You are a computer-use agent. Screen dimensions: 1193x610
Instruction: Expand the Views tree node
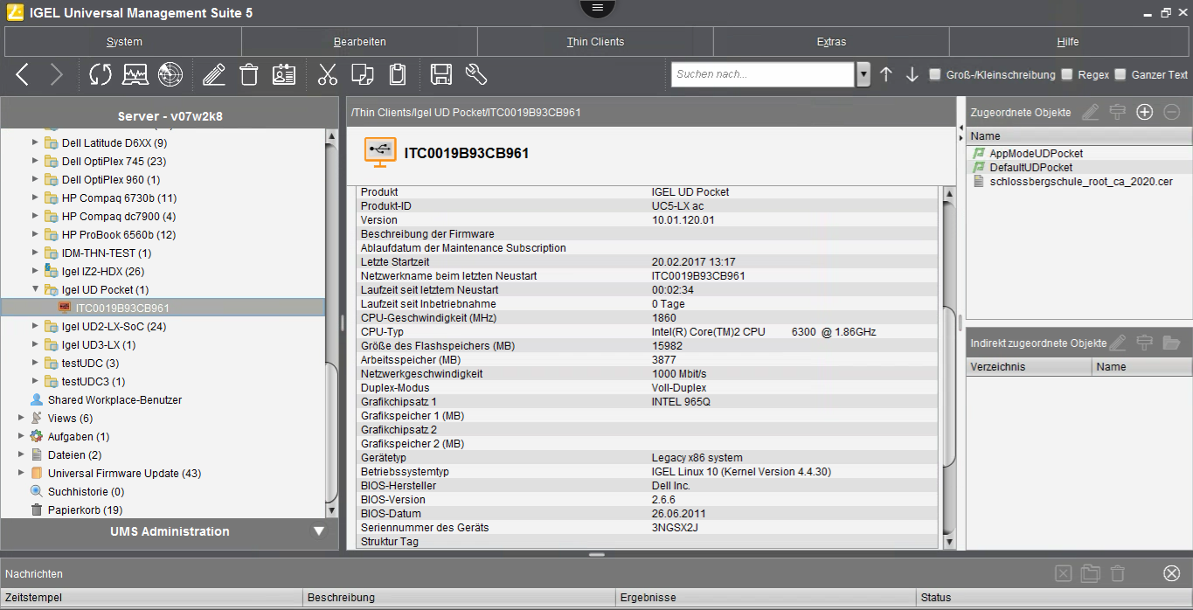point(20,418)
